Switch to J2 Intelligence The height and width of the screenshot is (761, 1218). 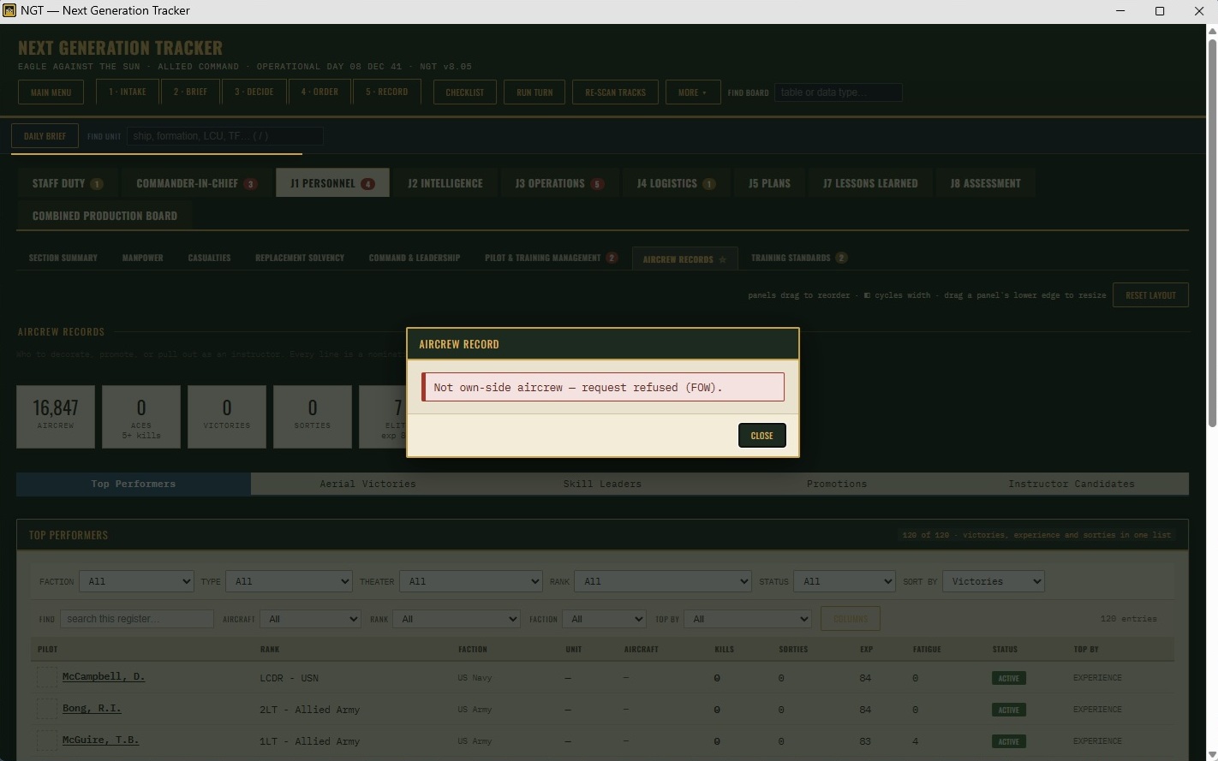click(x=445, y=183)
